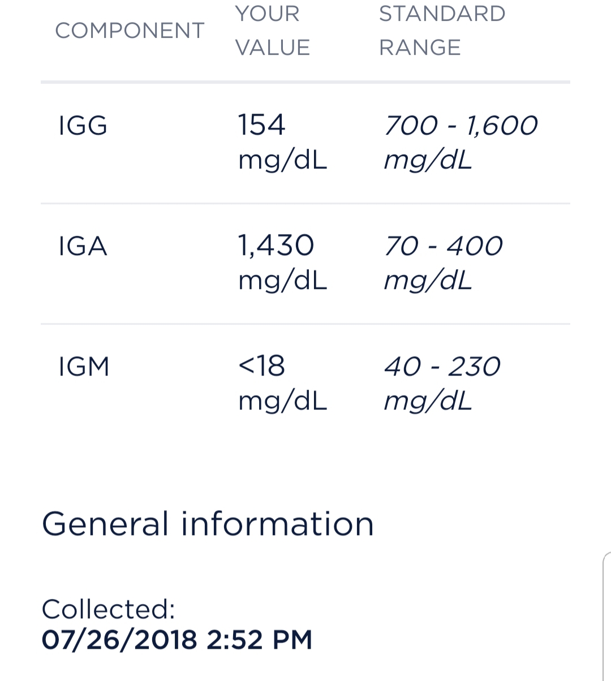This screenshot has height=681, width=611.
Task: Tap the italic mg/dL under 40 - 230
Action: (x=428, y=402)
